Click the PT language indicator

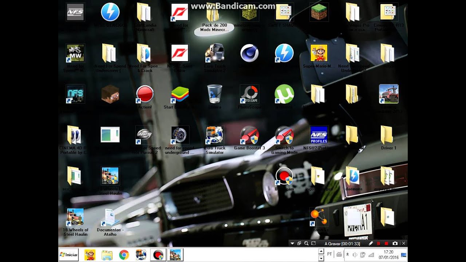[329, 255]
